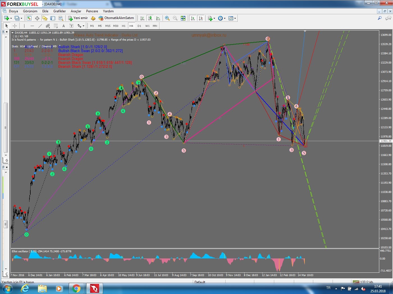Switch chart timeframe to M15
Screen dimensions: 393x294
(x=108, y=26)
